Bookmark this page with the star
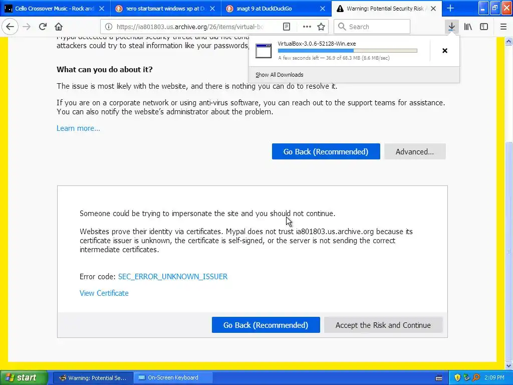Screen dimensions: 513x385 321,27
